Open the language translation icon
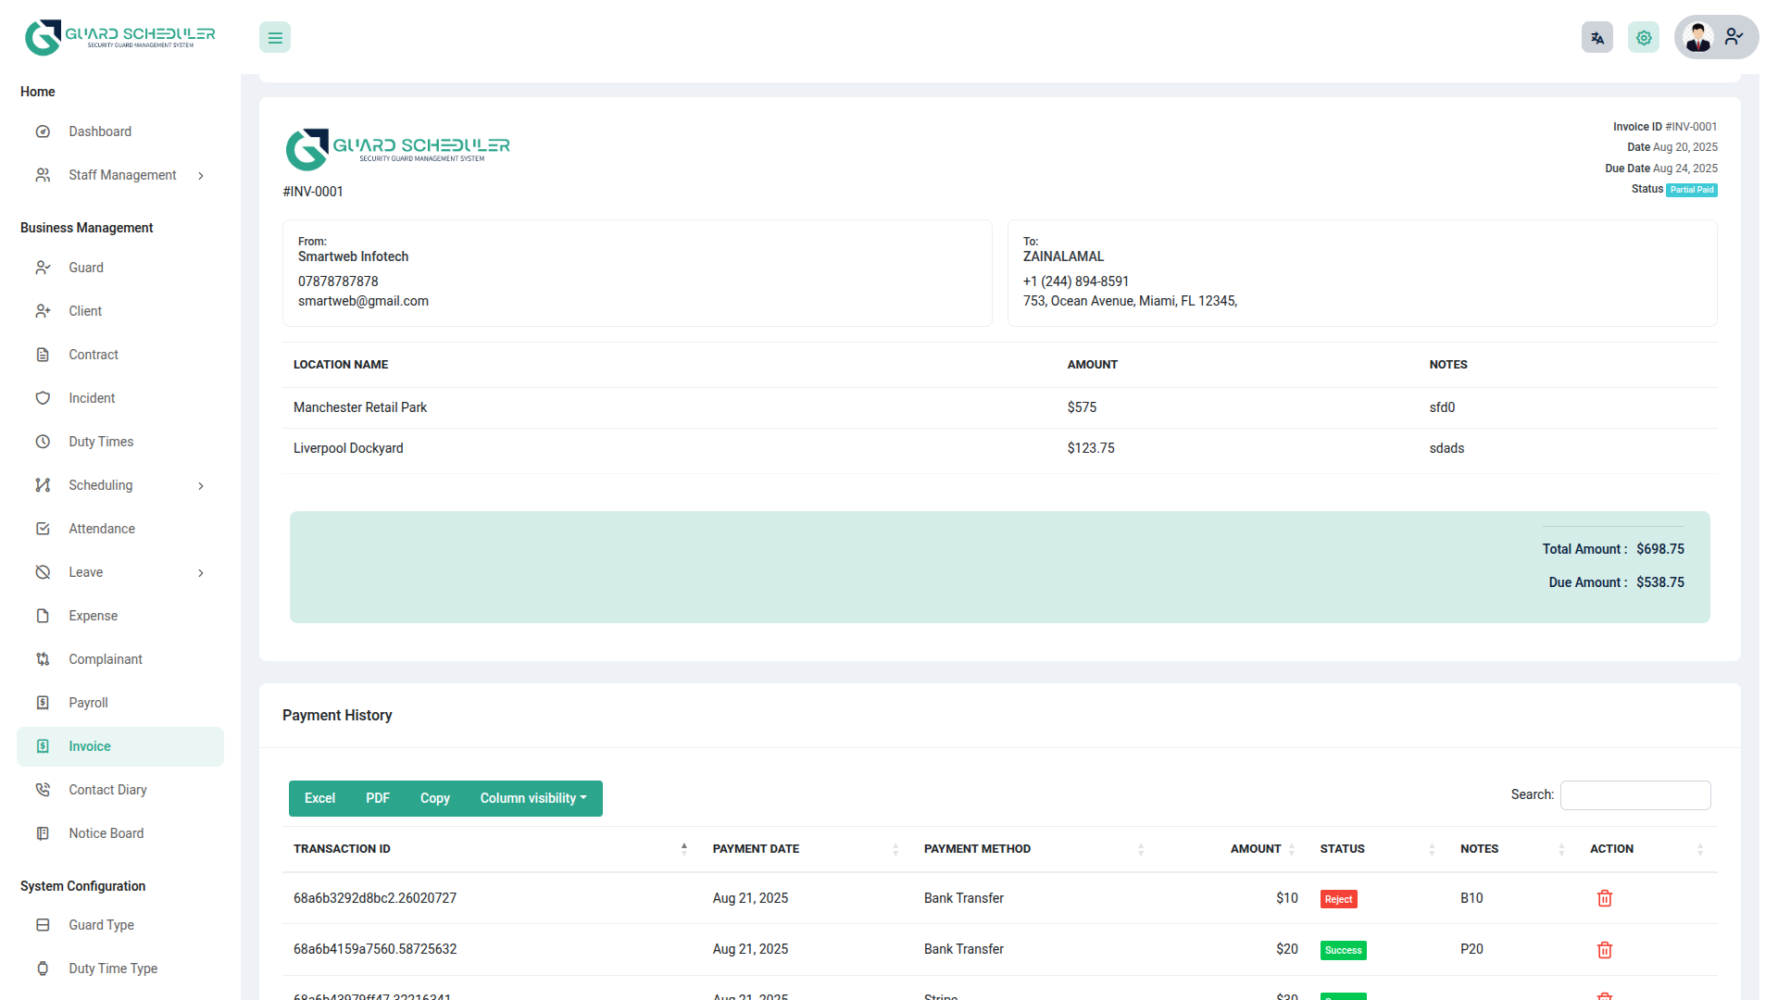 pyautogui.click(x=1596, y=38)
